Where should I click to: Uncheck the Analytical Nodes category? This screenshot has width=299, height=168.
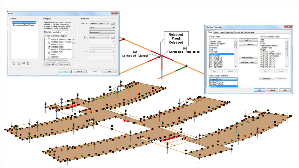coord(49,47)
